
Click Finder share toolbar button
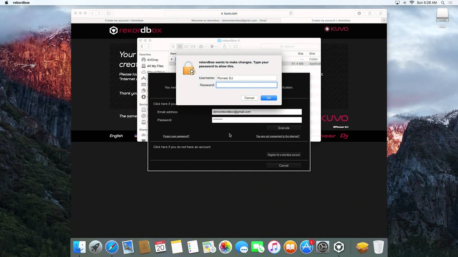225,46
